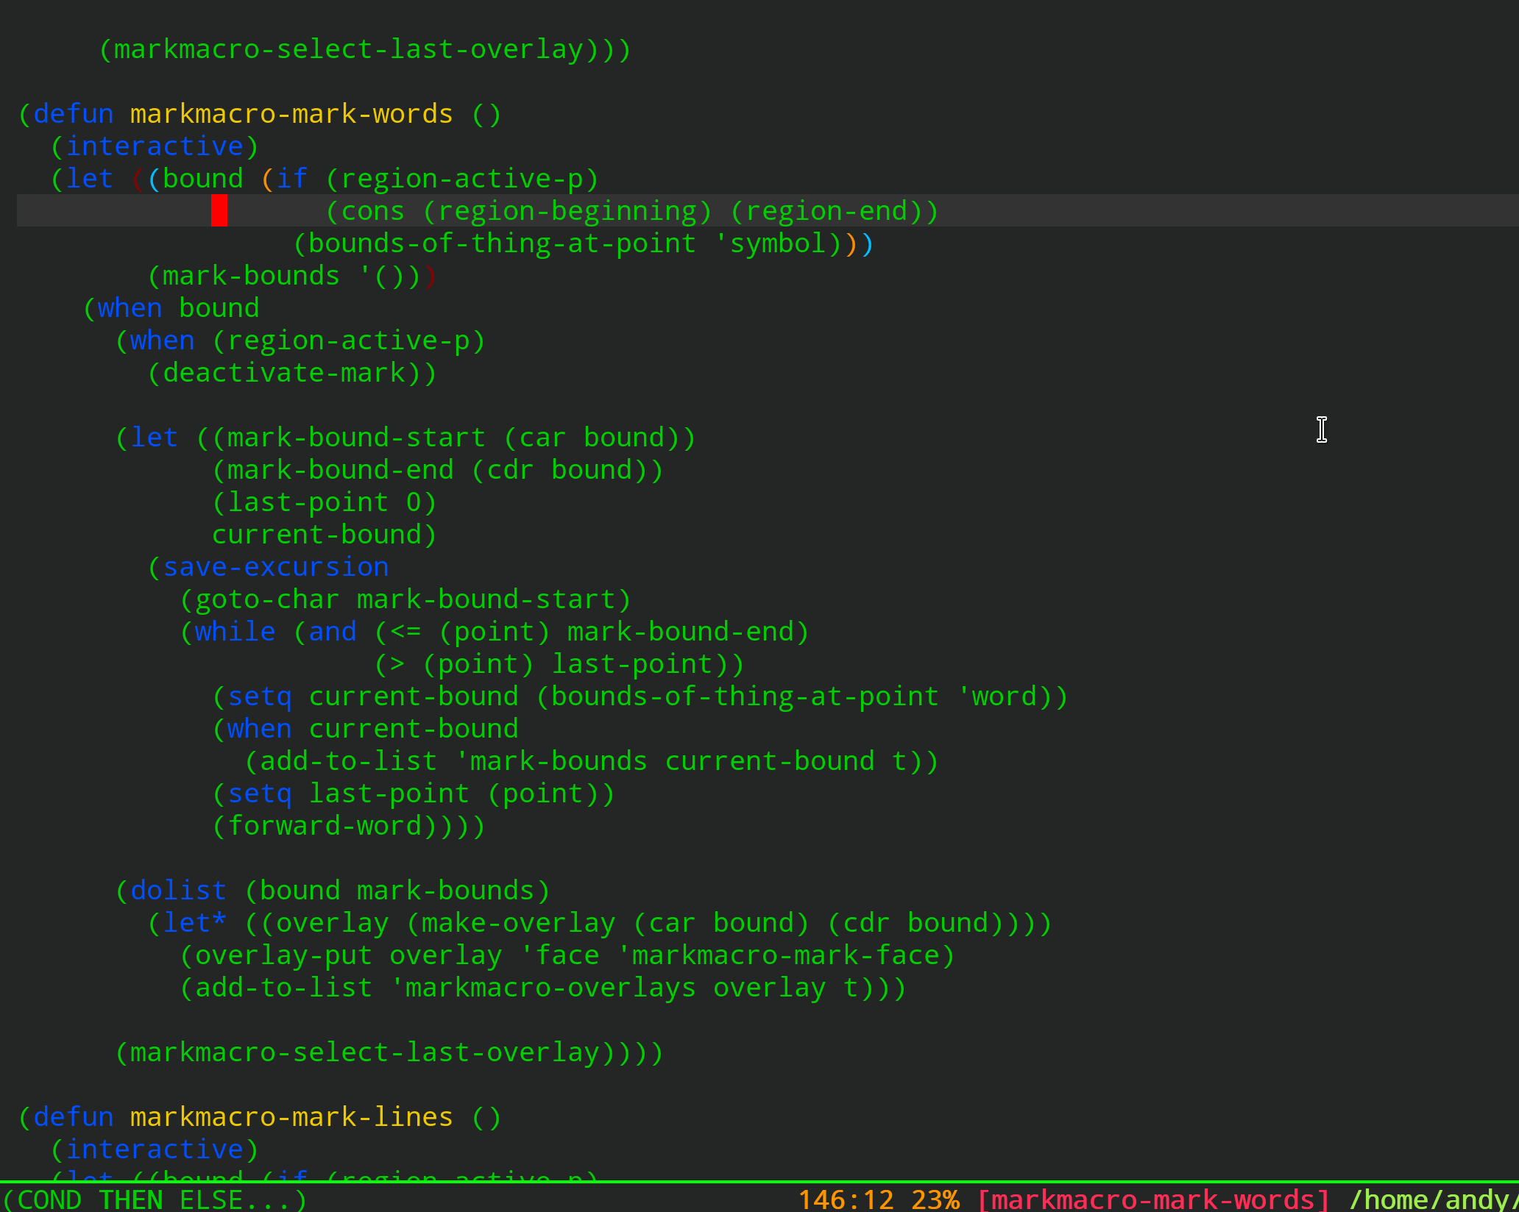Click the (COND THEN ELSE...) eldoc hint
Image resolution: width=1519 pixels, height=1212 pixels.
tap(155, 1199)
